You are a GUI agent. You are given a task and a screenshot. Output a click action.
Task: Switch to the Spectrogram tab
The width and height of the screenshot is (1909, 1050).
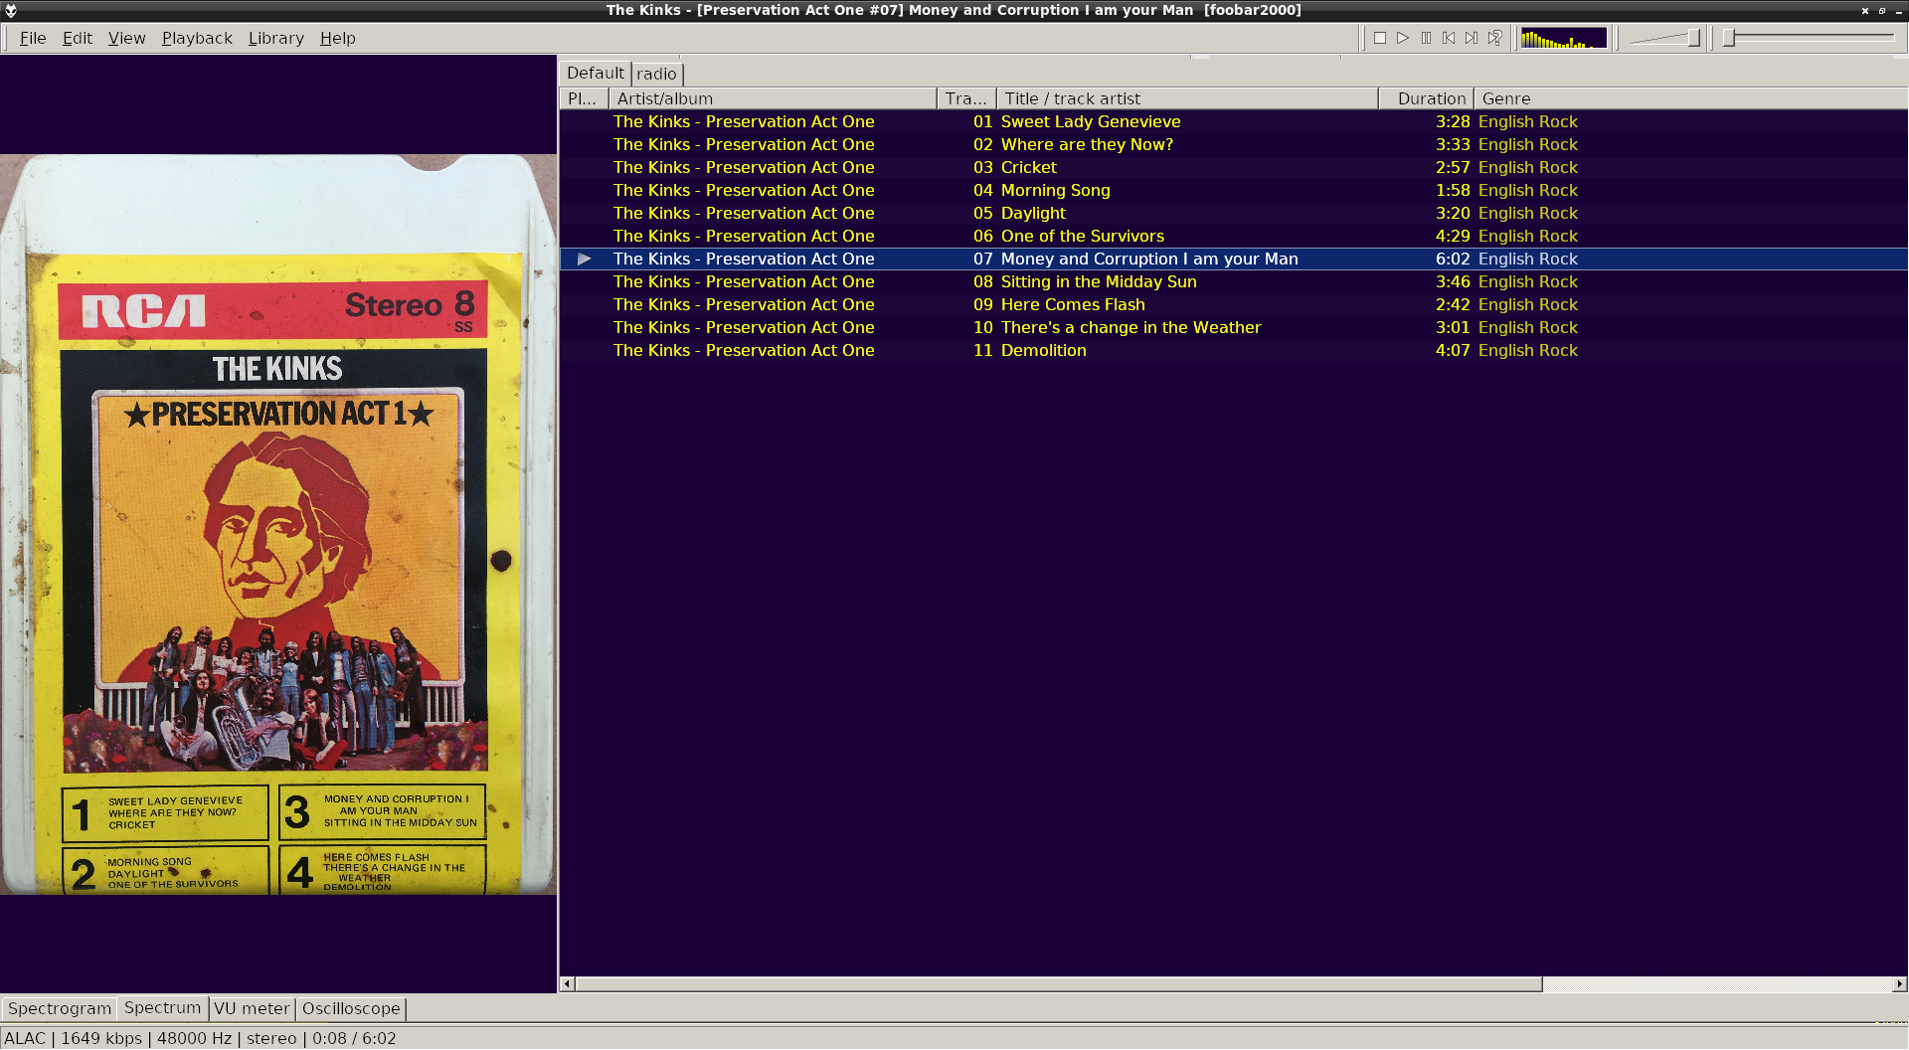60,1008
